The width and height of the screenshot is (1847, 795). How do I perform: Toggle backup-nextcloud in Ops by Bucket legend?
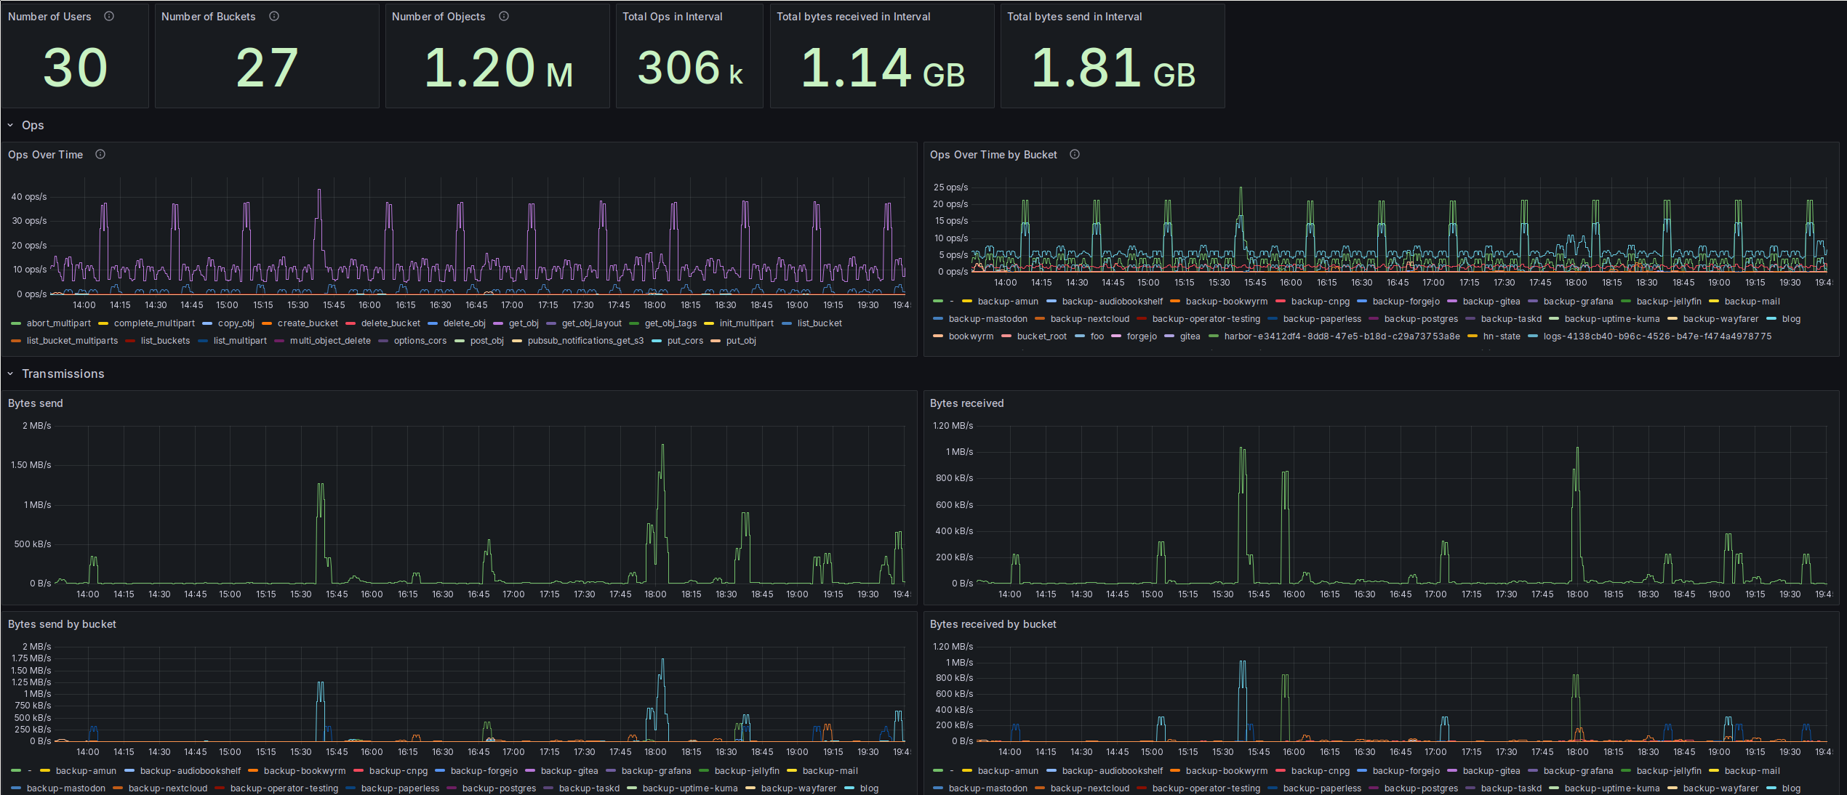coord(1089,319)
